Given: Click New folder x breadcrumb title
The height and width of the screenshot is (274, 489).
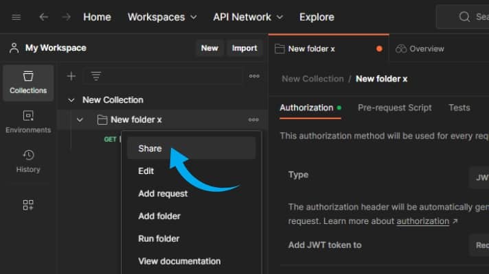Looking at the screenshot, I should (x=381, y=79).
